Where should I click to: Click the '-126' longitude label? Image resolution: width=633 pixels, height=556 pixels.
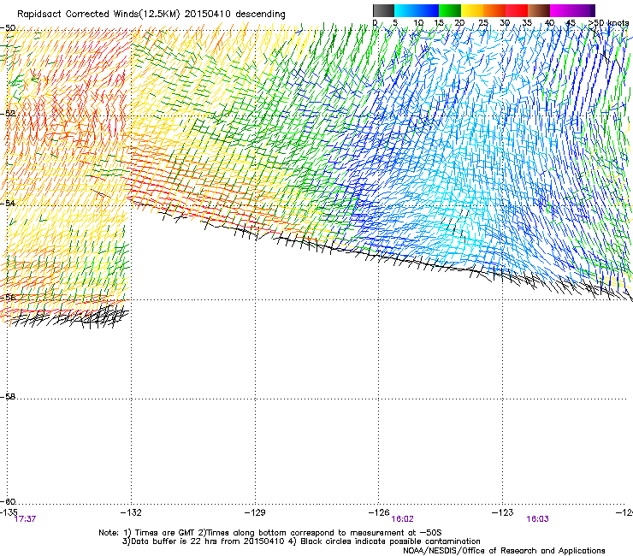[379, 512]
